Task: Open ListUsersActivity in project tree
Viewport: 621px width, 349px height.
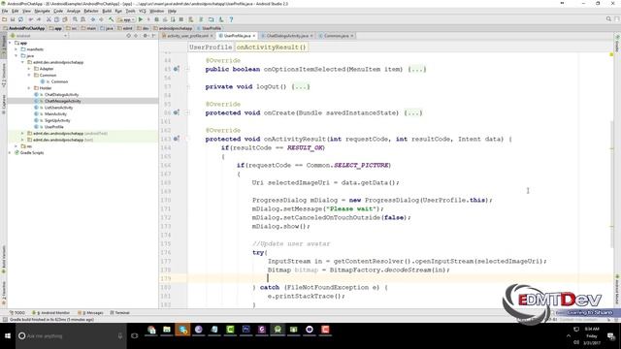Action: pyautogui.click(x=58, y=108)
